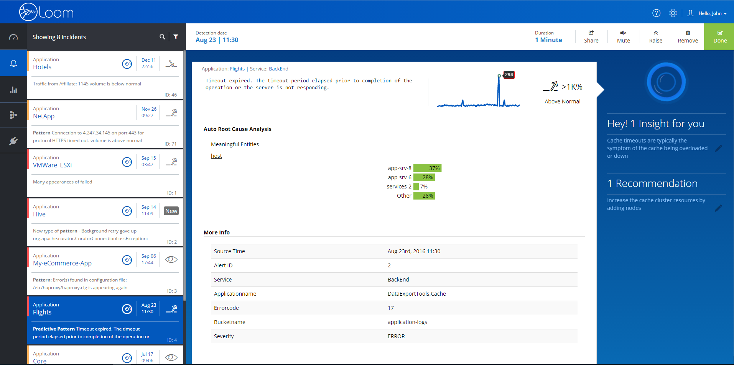Open the help question mark icon
Viewport: 734px width, 365px height.
656,13
